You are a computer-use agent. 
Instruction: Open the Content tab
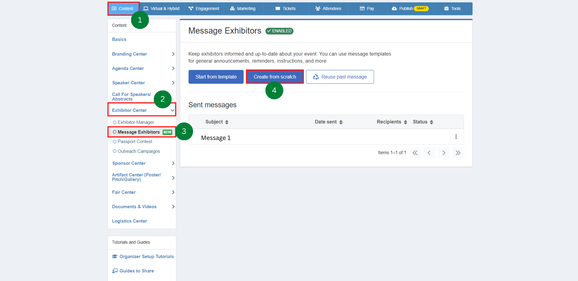123,8
